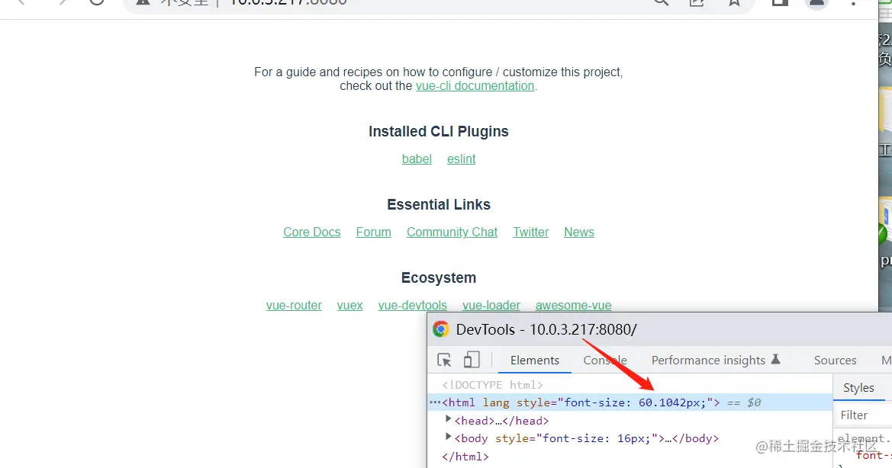Expand the body element node
This screenshot has width=892, height=468.
click(448, 437)
